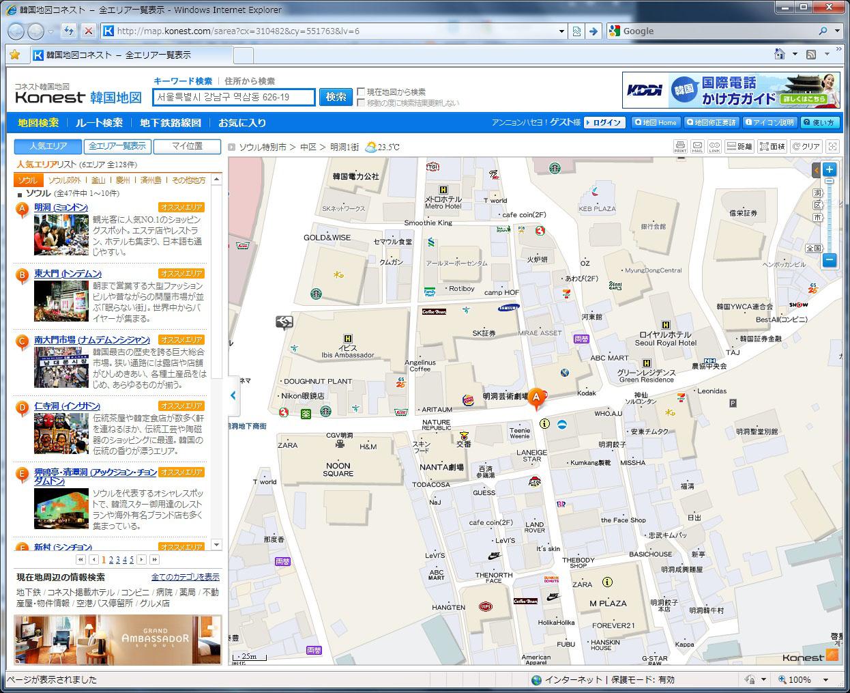850x693 pixels.
Task: Open recent pages dropdown next to Forward
Action: click(x=51, y=31)
